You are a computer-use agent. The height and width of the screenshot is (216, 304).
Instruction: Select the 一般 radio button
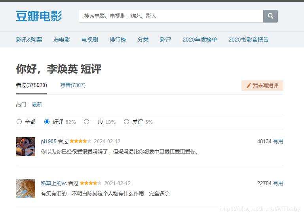(x=86, y=122)
